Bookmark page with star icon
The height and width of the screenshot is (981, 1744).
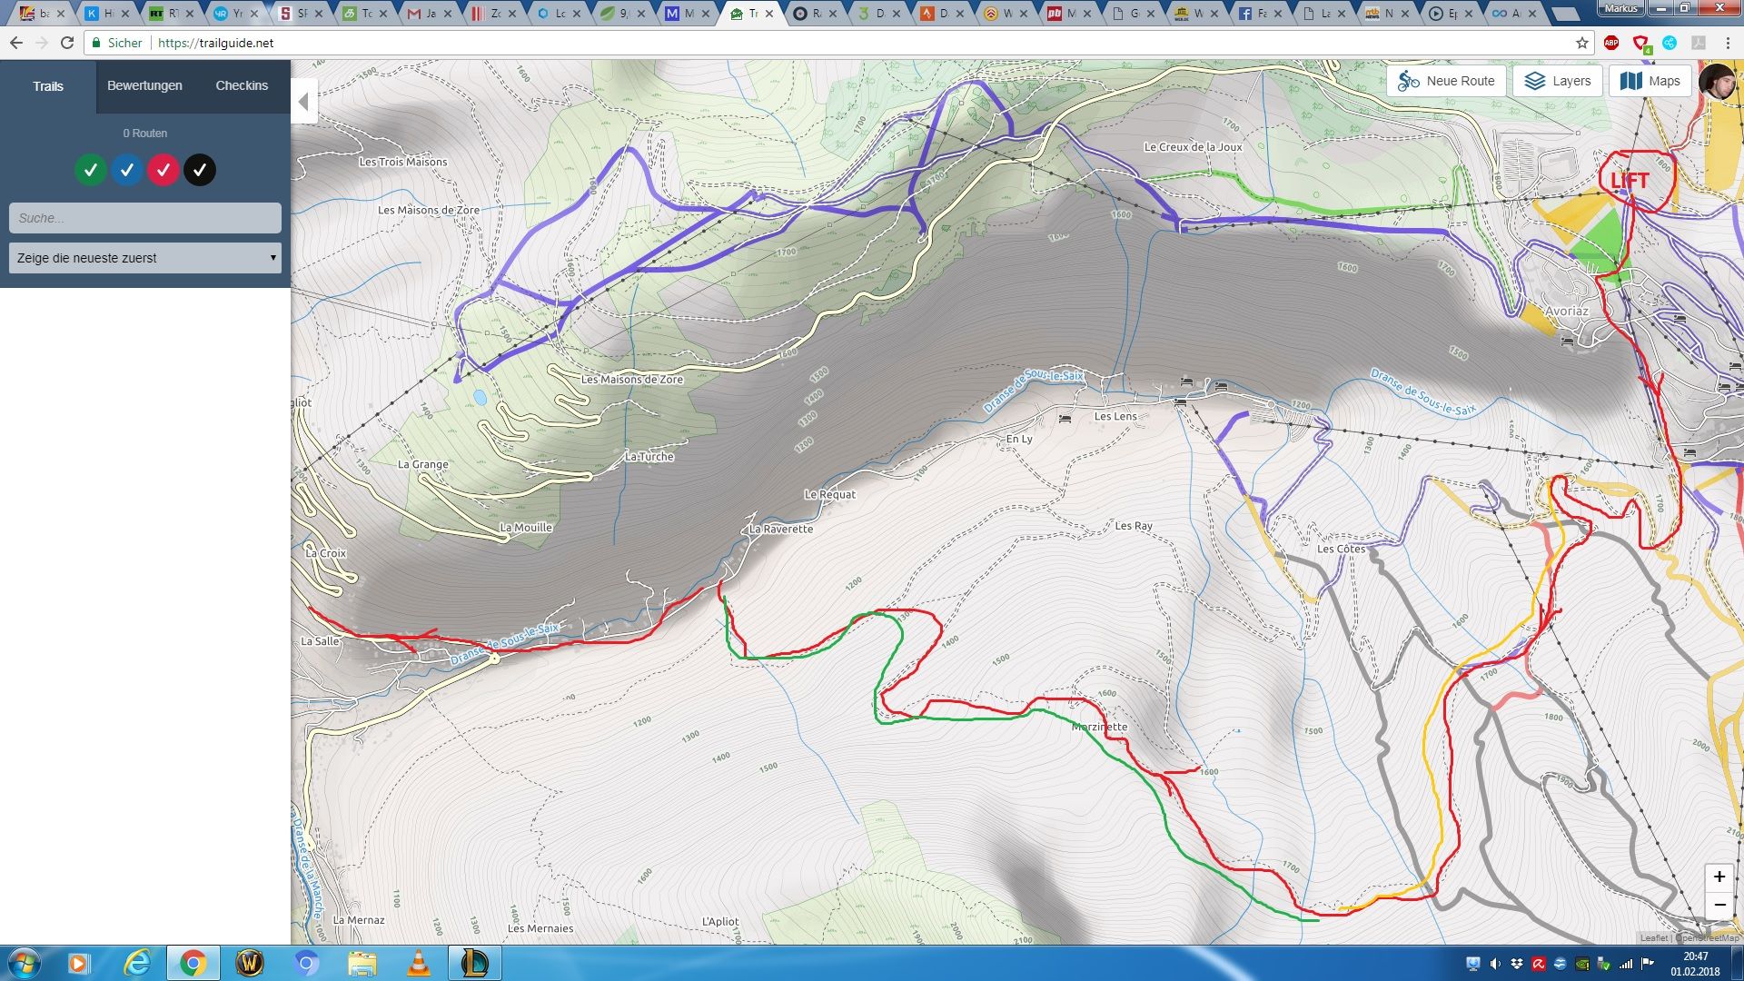click(x=1582, y=43)
